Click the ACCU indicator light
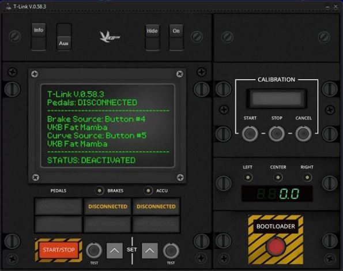This screenshot has width=343, height=271. point(148,191)
